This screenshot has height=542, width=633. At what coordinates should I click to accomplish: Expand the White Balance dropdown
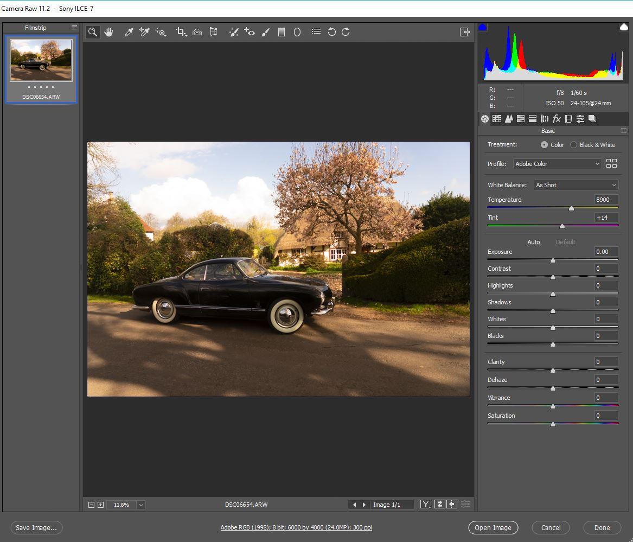(576, 185)
